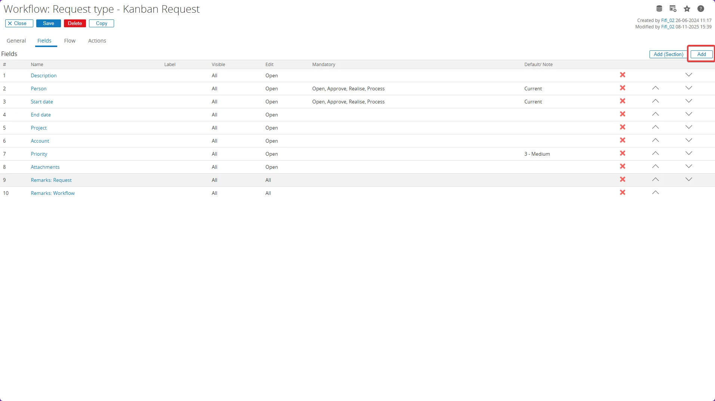Move Remarks: Workflow field up
The height and width of the screenshot is (401, 715).
point(655,193)
